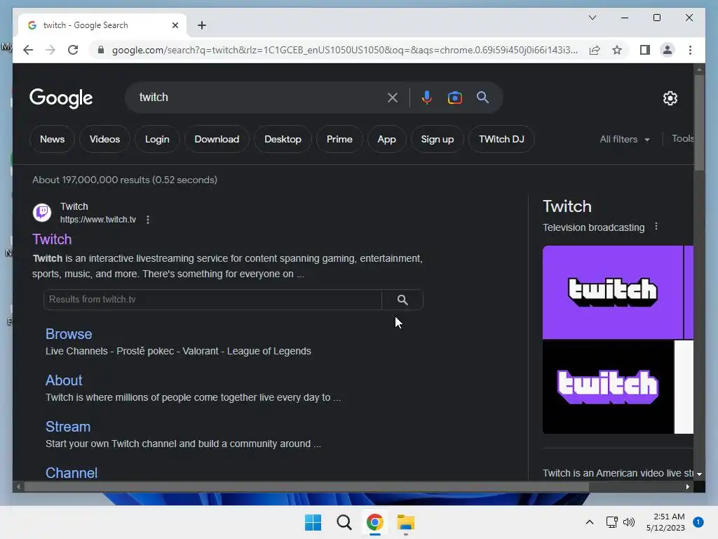Open the Chrome tab search chevron
This screenshot has height=539, width=718.
pyautogui.click(x=592, y=18)
